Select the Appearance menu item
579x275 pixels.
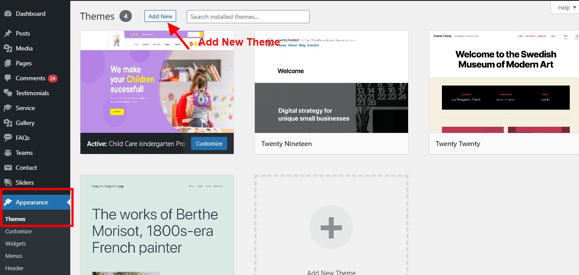coord(35,202)
